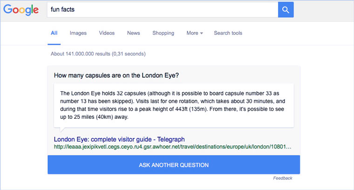Screen dimensions: 354x190
Task: Select the All results tab
Action: click(x=54, y=33)
